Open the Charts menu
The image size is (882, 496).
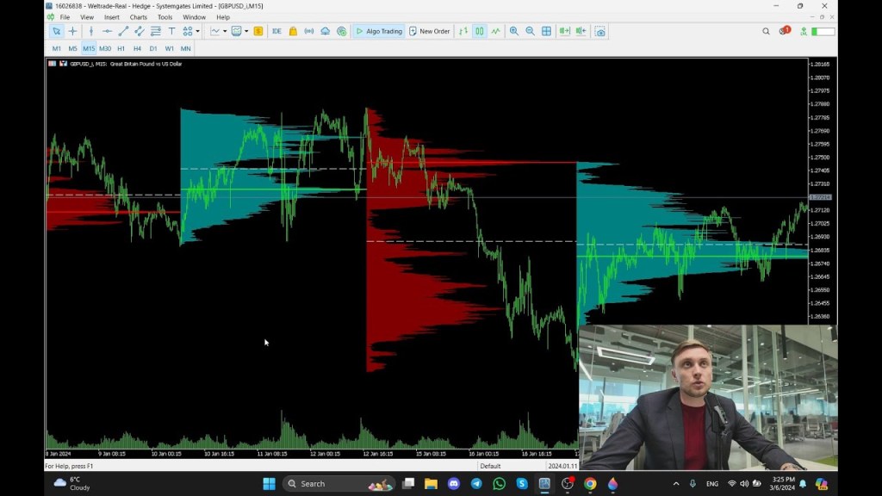tap(138, 16)
